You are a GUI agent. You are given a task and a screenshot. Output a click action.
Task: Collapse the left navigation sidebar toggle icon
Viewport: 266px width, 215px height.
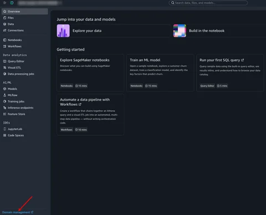5,3
